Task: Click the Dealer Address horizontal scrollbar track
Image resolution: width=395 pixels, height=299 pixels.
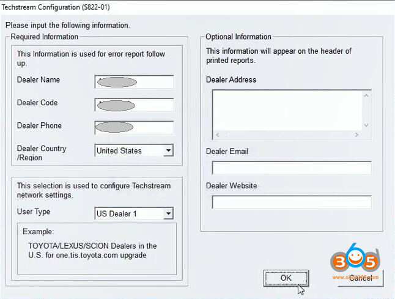Action: 287,135
